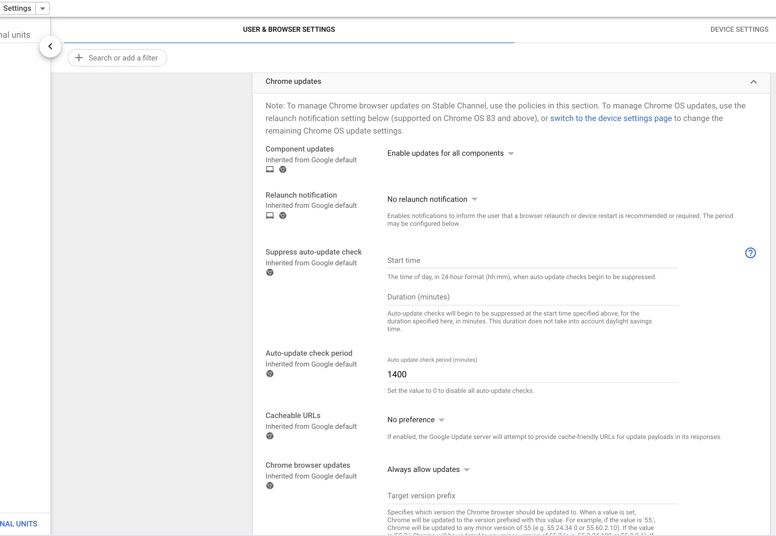This screenshot has height=536, width=776.
Task: Click the Settings button in the header
Action: click(x=17, y=8)
